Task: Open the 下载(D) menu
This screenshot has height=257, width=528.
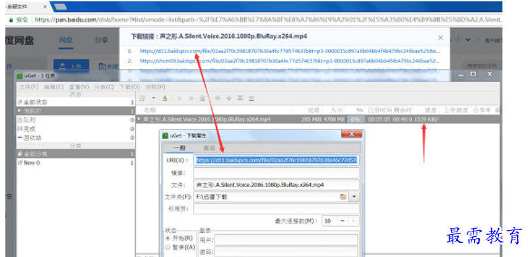Action: (x=130, y=87)
